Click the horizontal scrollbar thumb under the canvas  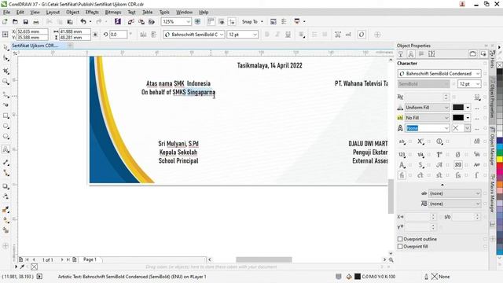264,259
